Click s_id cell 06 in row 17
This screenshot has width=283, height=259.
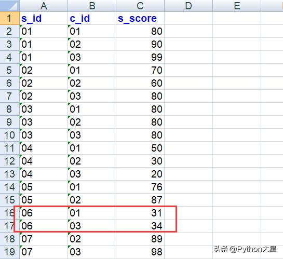click(x=44, y=226)
